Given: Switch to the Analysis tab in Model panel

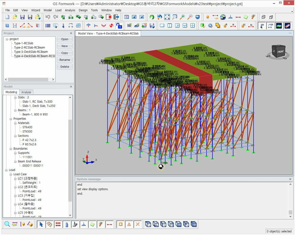Looking at the screenshot, I should coord(26,92).
